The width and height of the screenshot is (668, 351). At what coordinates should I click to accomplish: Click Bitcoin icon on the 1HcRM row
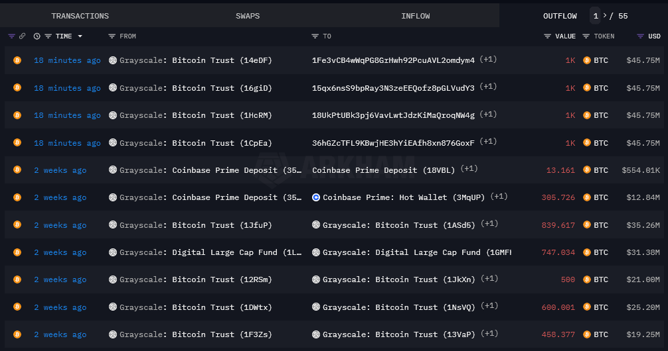click(17, 115)
